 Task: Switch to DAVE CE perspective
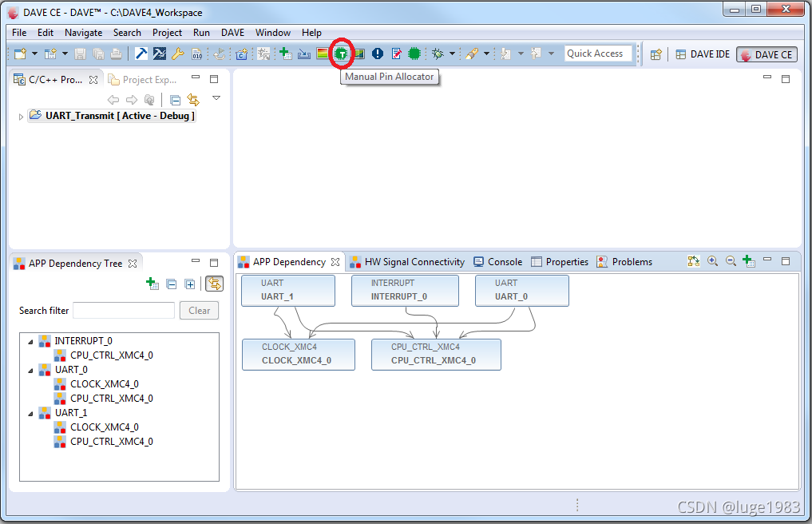pos(767,54)
